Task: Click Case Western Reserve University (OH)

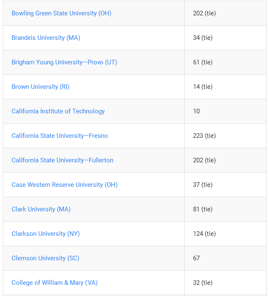Action: click(65, 185)
